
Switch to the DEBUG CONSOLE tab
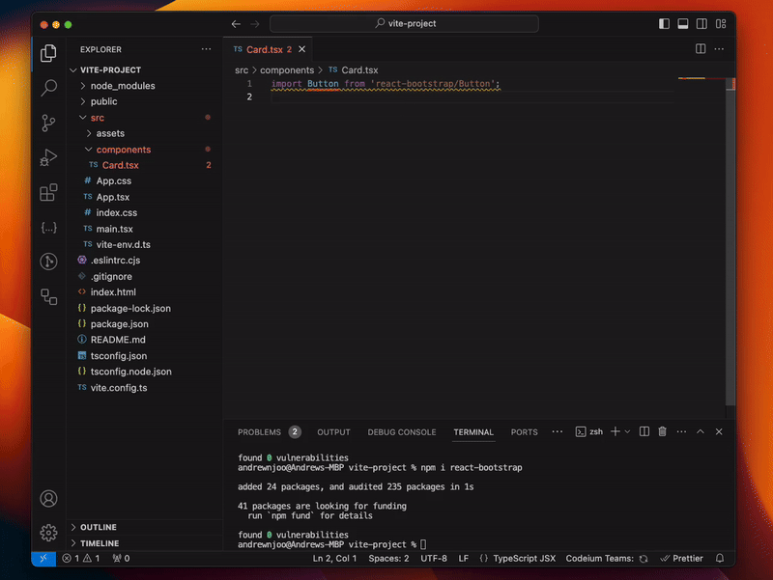(401, 432)
